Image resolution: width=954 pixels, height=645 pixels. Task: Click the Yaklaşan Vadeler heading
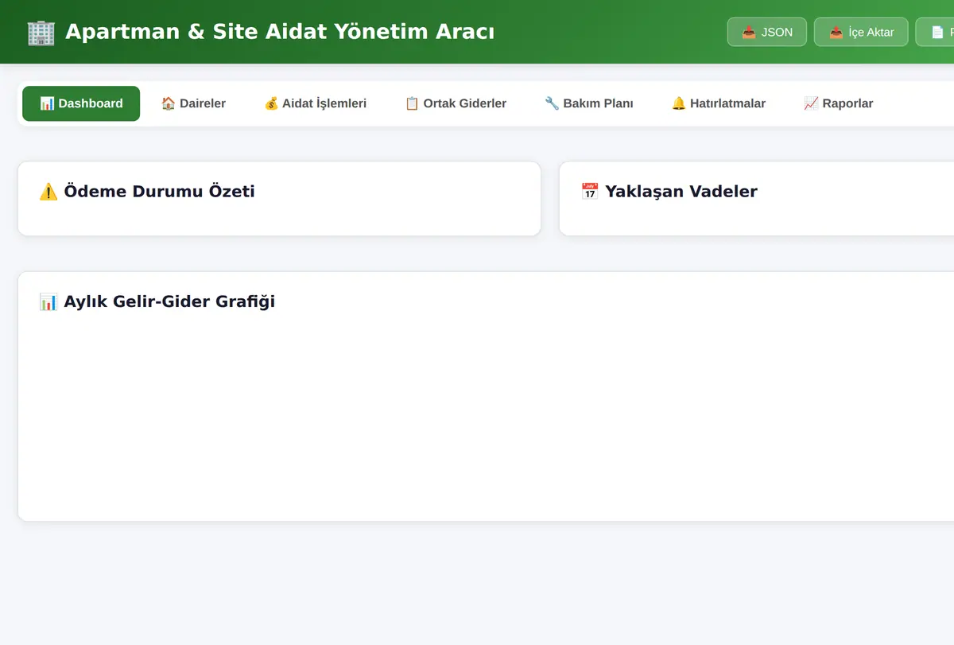(x=681, y=192)
